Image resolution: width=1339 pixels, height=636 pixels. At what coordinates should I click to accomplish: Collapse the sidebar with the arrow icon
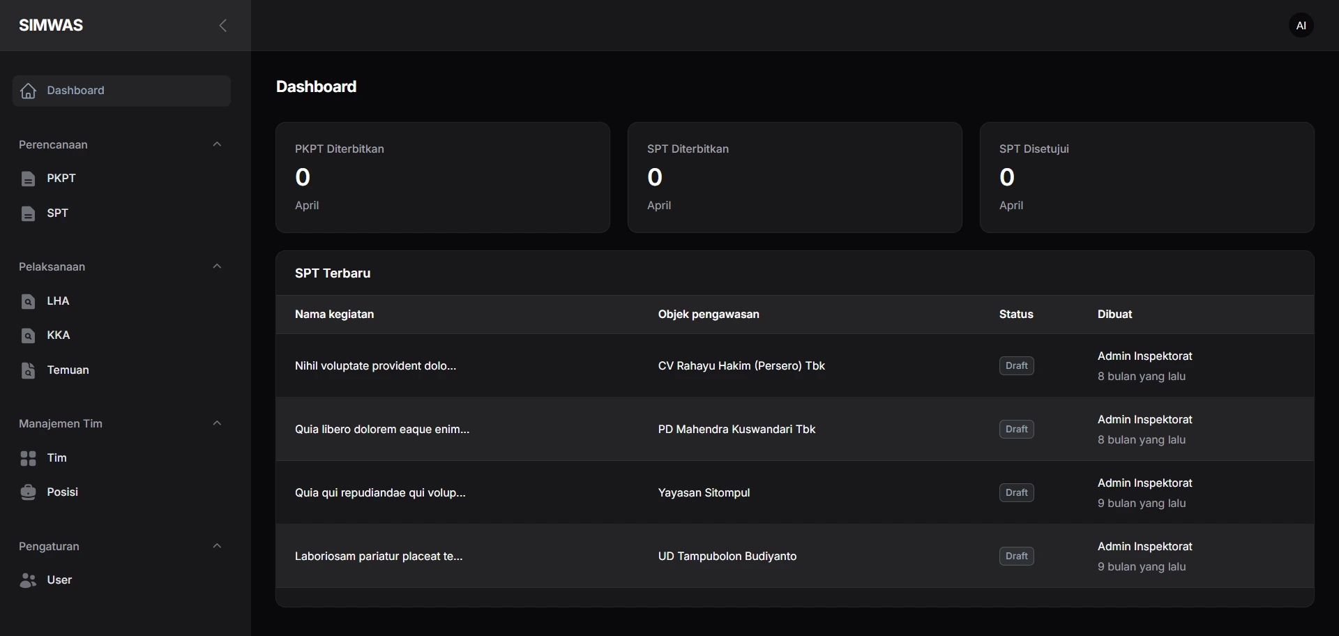(223, 26)
